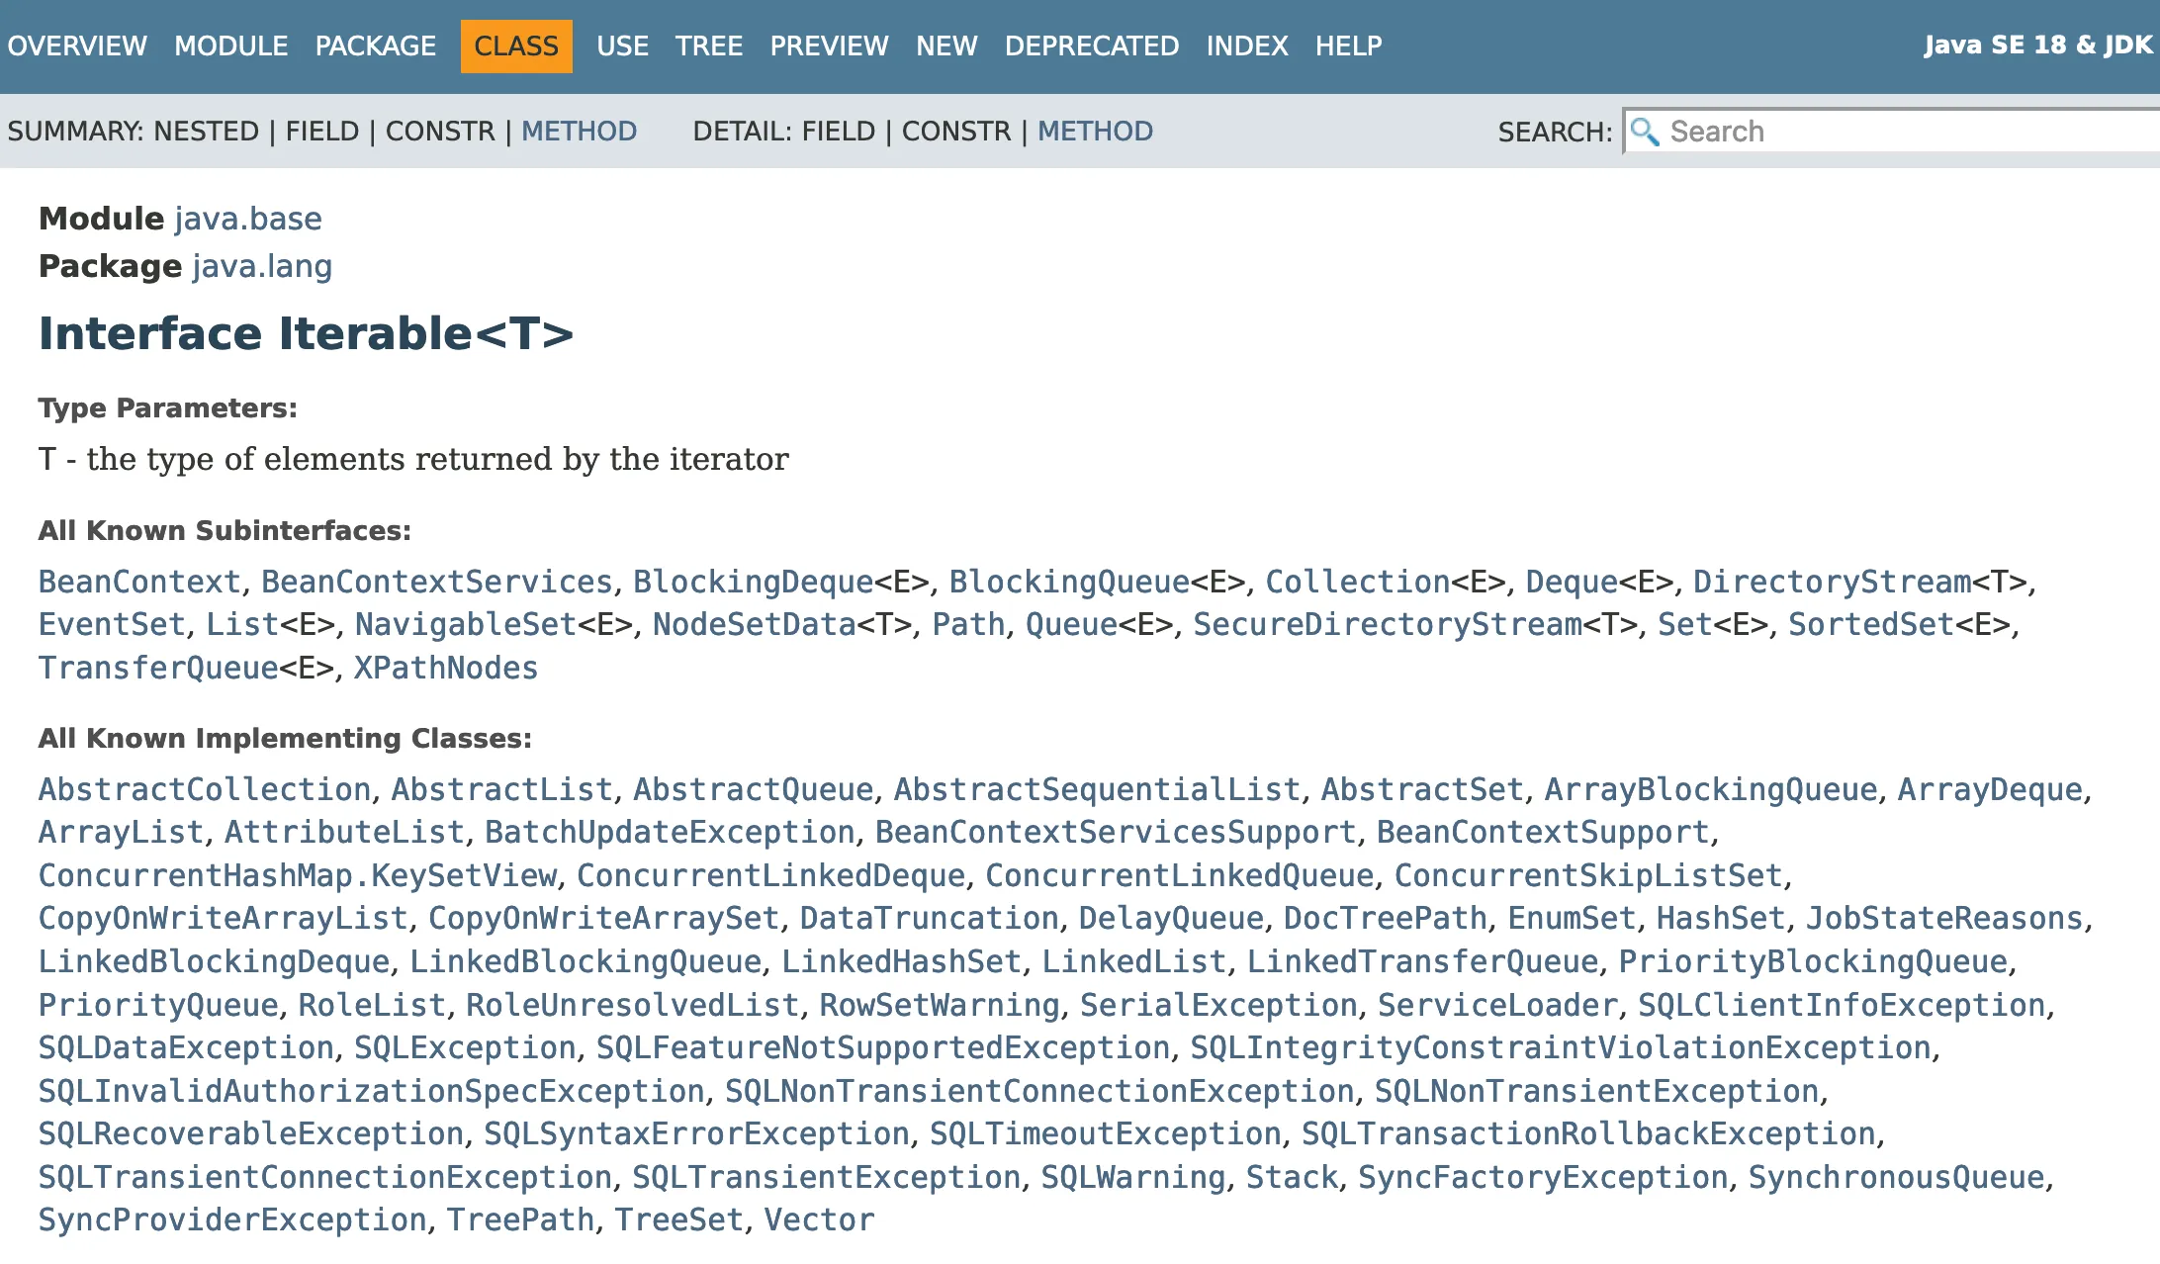Image resolution: width=2160 pixels, height=1264 pixels.
Task: Open the INDEX page
Action: tap(1247, 45)
